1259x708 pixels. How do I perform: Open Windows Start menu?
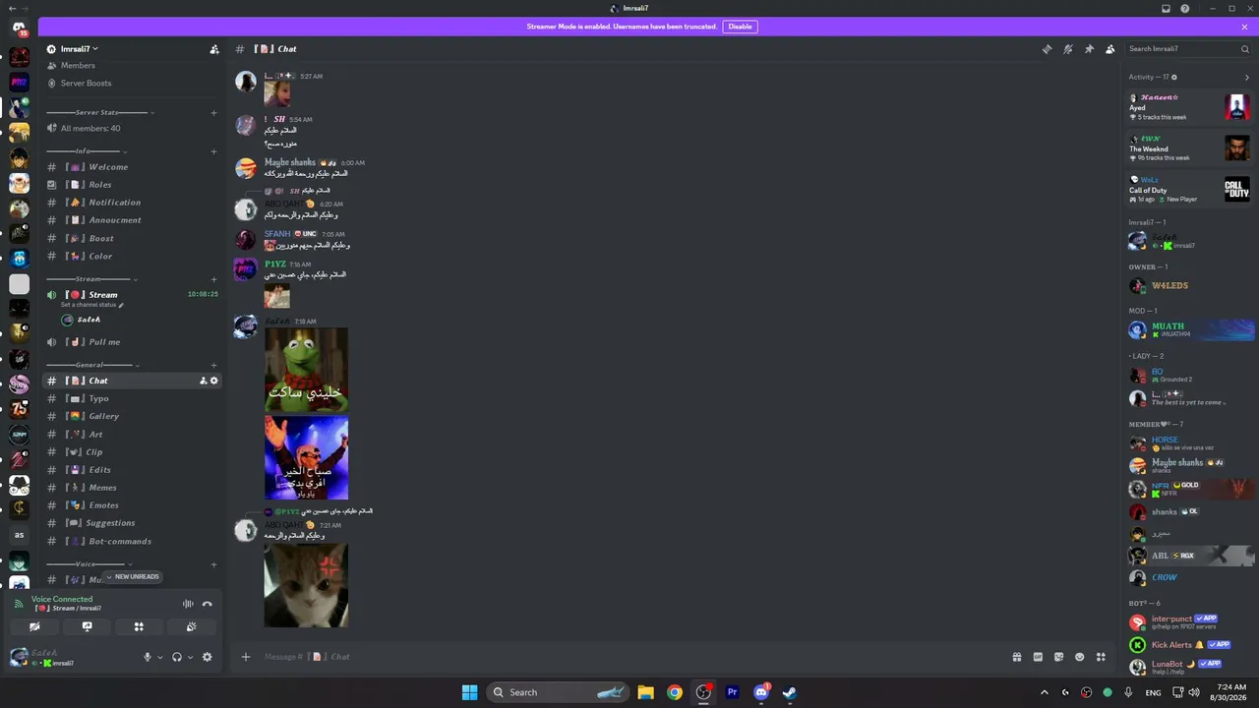(469, 692)
